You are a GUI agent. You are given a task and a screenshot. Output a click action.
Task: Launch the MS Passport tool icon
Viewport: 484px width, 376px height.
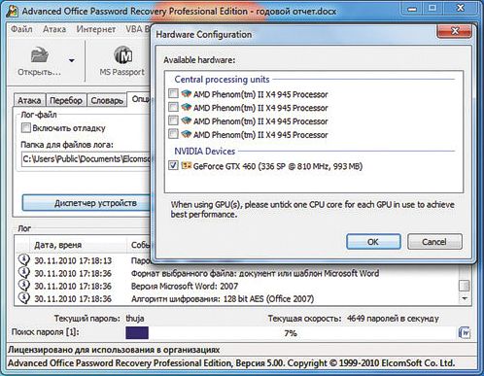click(123, 55)
